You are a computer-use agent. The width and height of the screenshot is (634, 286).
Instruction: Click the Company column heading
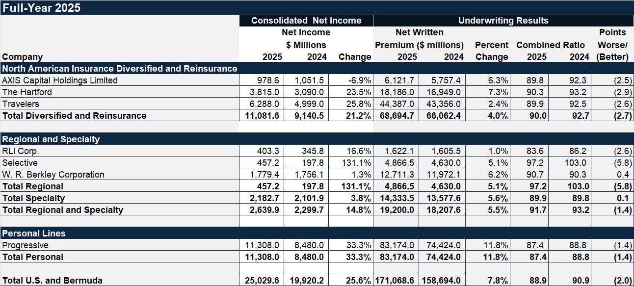pyautogui.click(x=23, y=57)
